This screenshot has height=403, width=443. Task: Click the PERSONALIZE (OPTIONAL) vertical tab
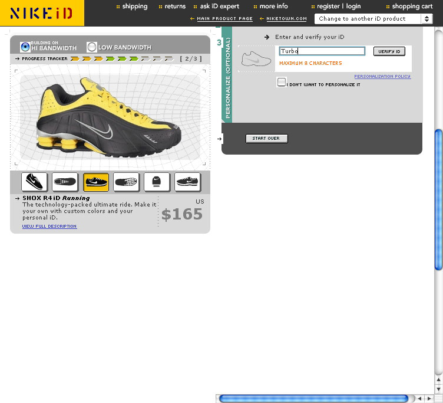coord(228,75)
